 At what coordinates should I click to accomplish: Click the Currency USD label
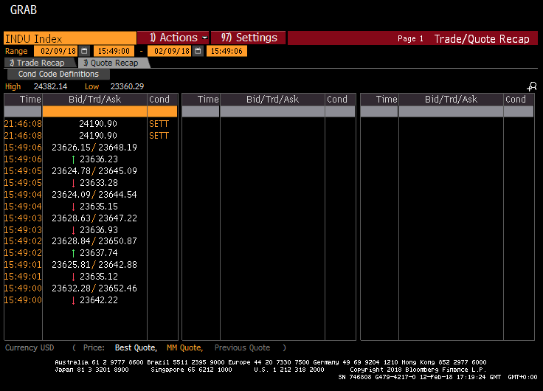[x=30, y=347]
